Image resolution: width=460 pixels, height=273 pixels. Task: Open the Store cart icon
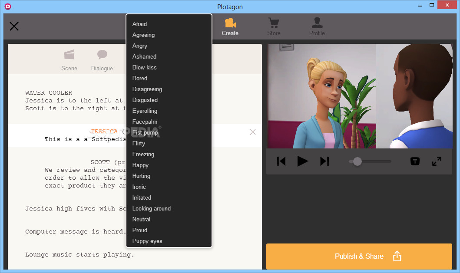[274, 23]
